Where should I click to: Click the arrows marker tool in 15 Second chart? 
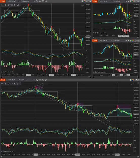[x=18, y=5]
